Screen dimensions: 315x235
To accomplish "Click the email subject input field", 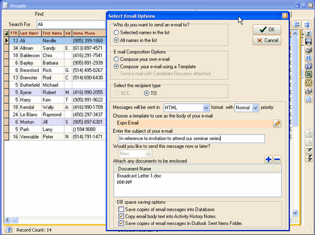I will tap(192, 139).
